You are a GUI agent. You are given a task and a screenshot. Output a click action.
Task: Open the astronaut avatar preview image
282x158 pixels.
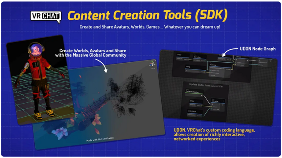(x=40, y=79)
